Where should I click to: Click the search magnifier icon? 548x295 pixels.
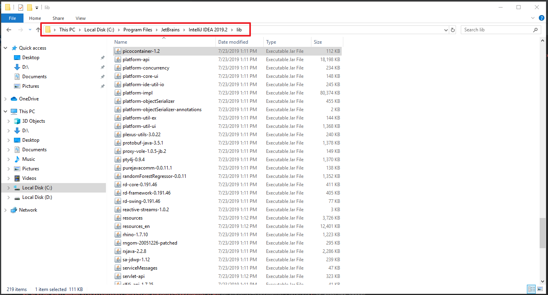(536, 30)
